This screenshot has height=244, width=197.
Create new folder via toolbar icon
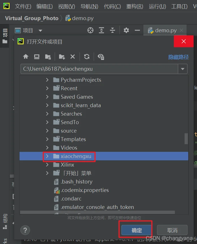pyautogui.click(x=62, y=57)
